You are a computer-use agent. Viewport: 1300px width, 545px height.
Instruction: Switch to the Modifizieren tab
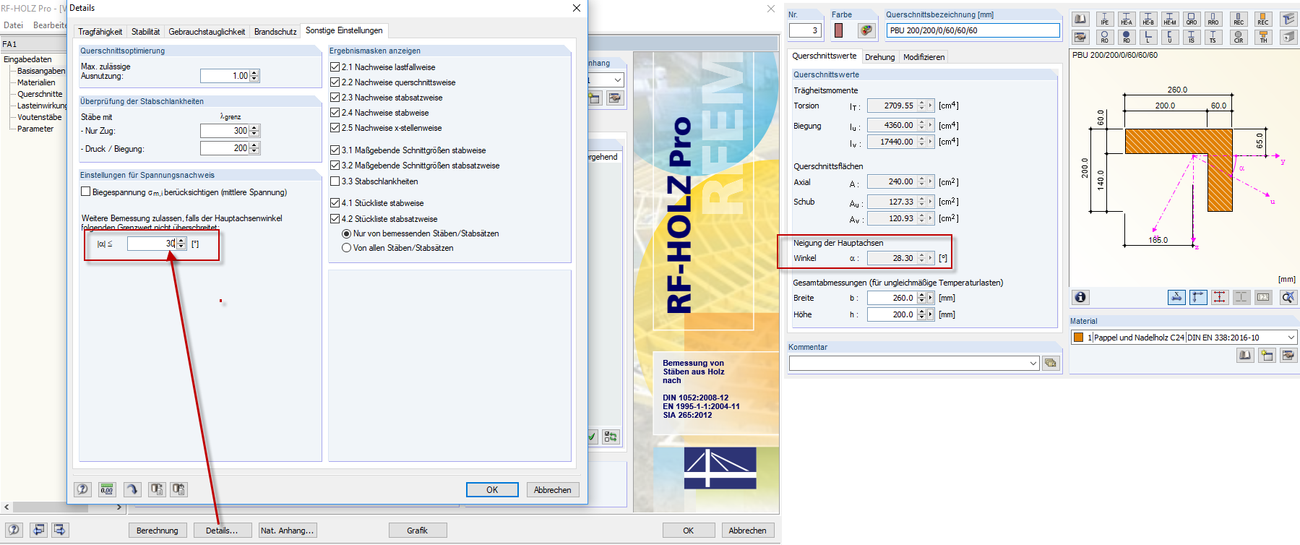click(924, 57)
